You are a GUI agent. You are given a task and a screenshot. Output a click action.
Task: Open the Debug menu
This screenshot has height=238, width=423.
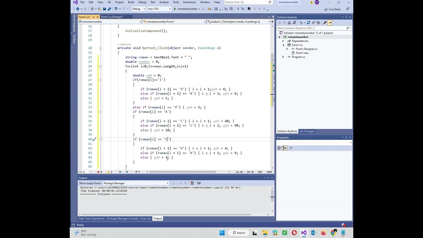[142, 2]
